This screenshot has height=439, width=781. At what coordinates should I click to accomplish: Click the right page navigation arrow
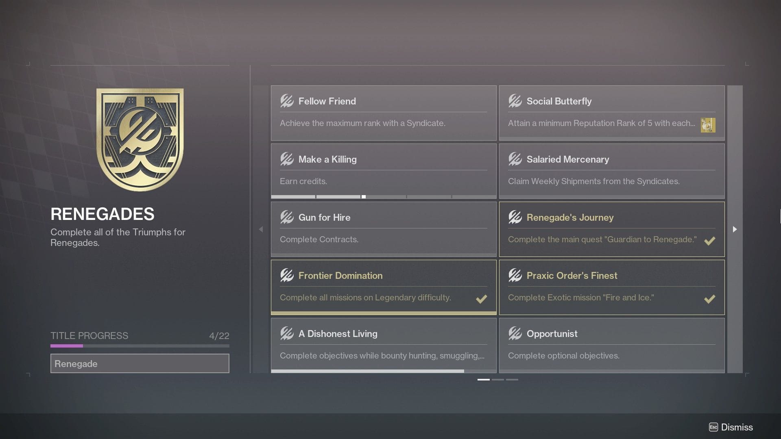tap(735, 229)
